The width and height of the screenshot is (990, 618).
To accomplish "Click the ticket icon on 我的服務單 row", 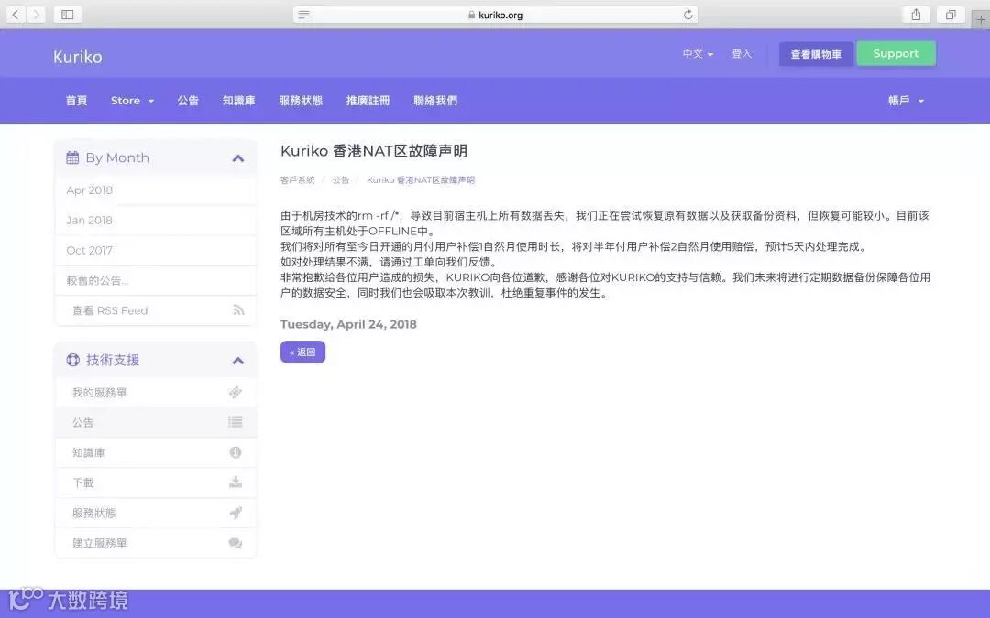I will click(236, 392).
